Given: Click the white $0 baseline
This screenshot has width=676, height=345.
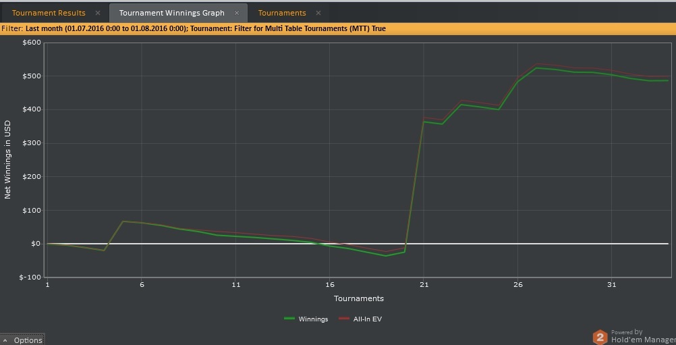Looking at the screenshot, I should (357, 244).
